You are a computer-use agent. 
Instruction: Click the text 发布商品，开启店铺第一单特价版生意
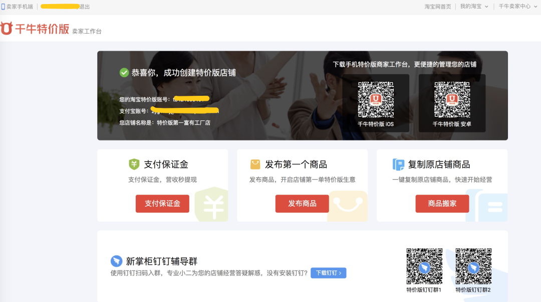pos(302,180)
